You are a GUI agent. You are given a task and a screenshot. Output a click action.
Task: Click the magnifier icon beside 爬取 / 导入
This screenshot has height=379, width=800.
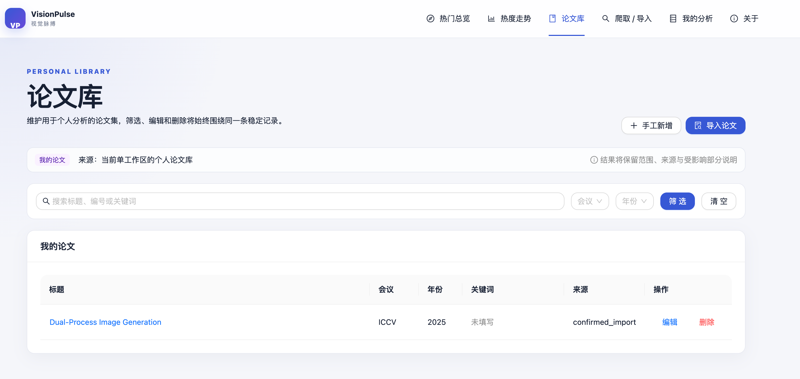pyautogui.click(x=606, y=19)
